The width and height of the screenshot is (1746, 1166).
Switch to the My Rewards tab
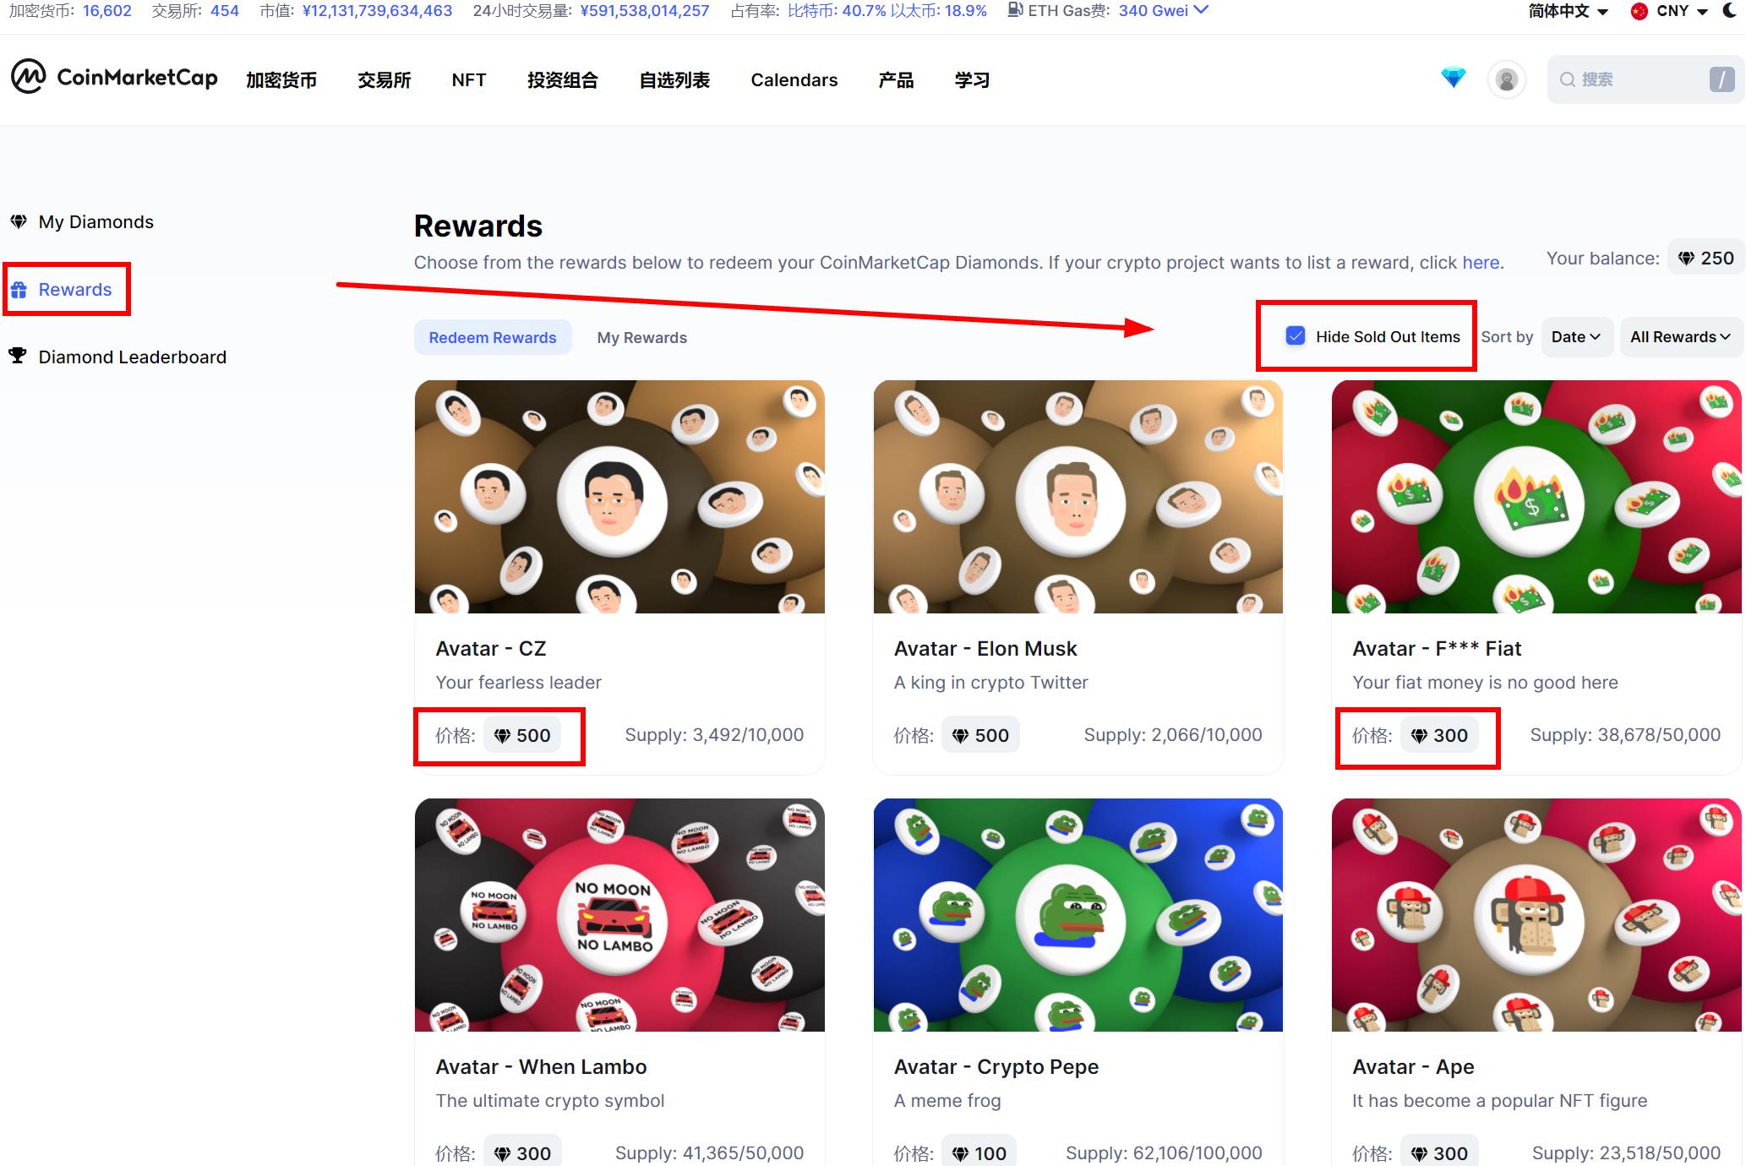coord(642,338)
